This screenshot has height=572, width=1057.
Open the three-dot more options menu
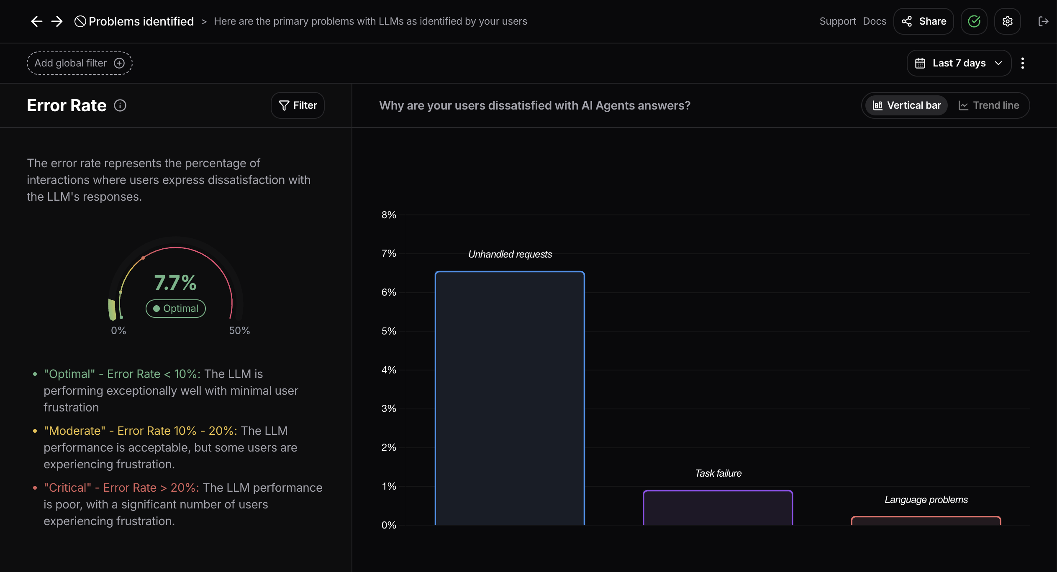pyautogui.click(x=1023, y=63)
